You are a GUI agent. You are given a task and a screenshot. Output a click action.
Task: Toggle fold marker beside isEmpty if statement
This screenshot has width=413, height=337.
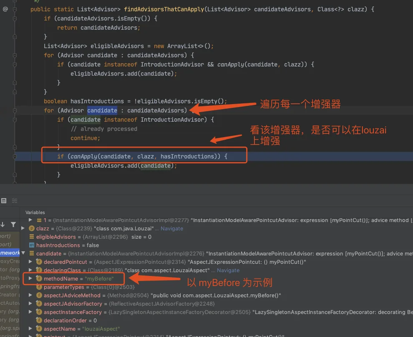[15, 18]
